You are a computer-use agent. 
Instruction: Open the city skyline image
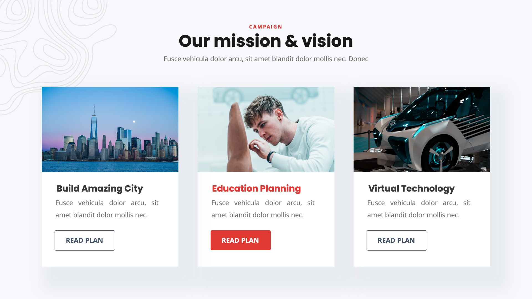click(x=110, y=130)
